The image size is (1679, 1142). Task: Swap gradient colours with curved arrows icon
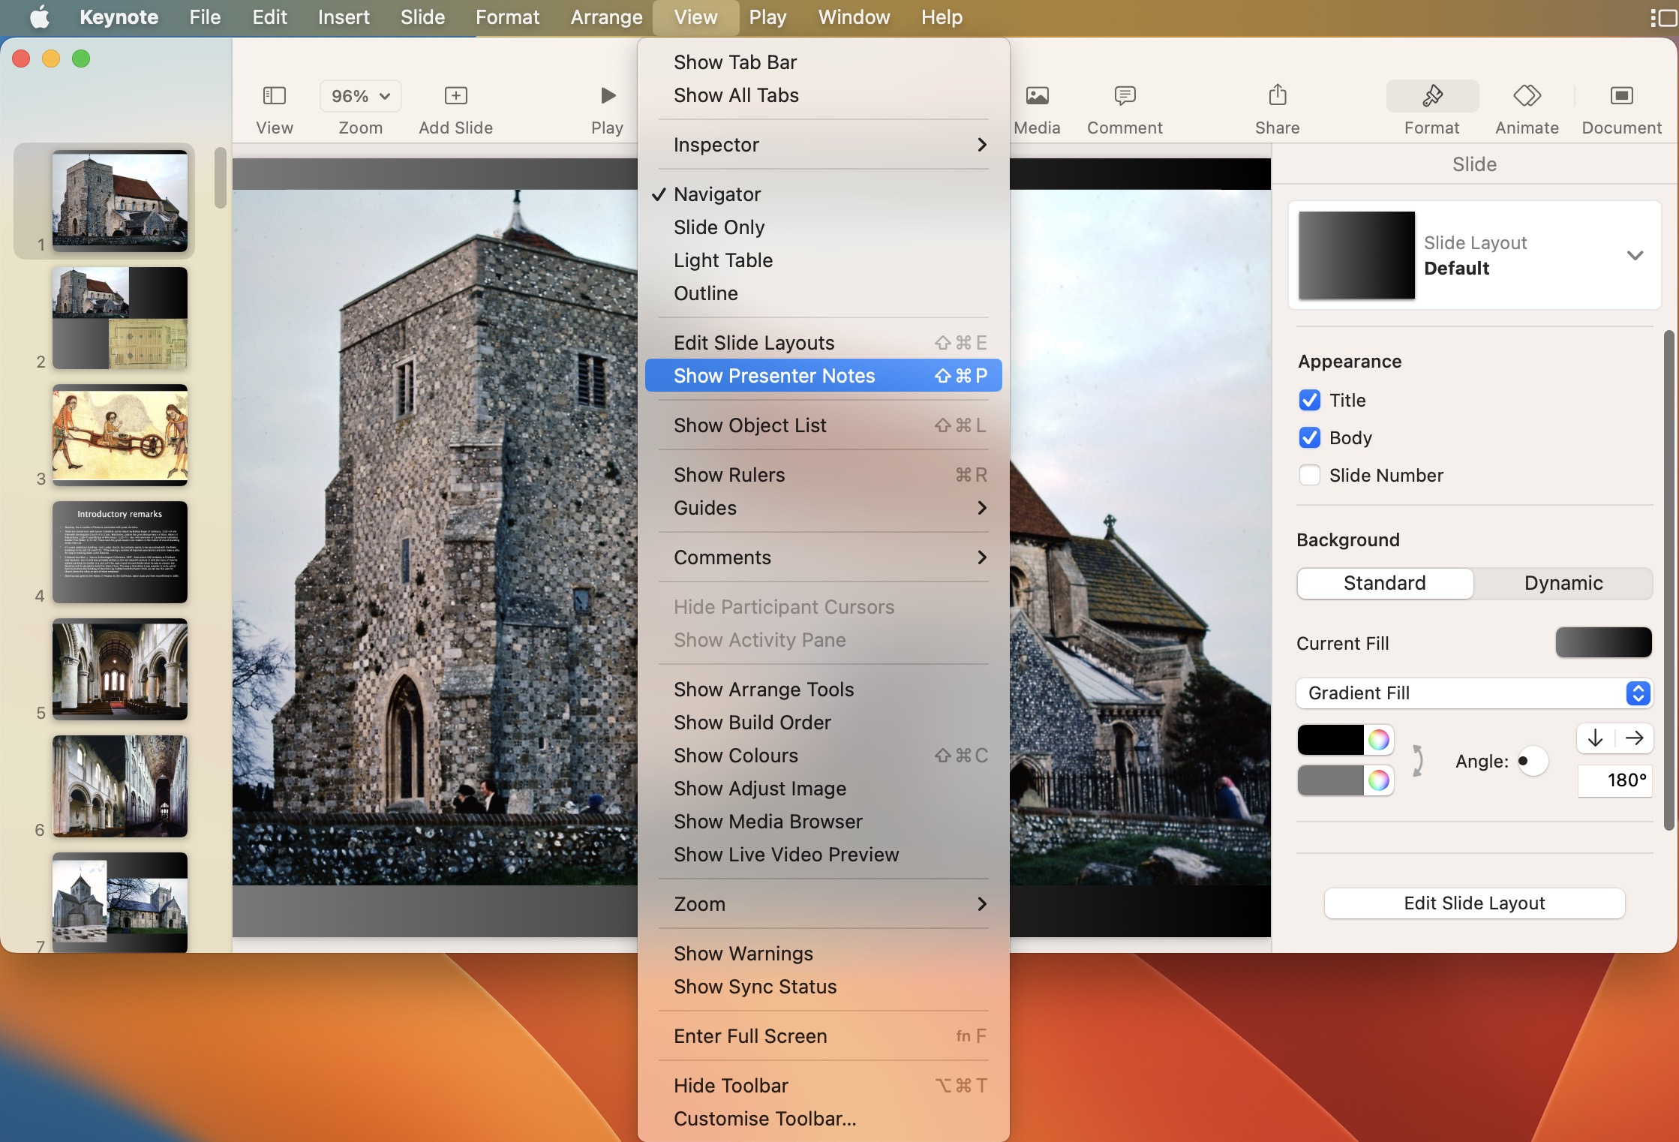coord(1417,760)
